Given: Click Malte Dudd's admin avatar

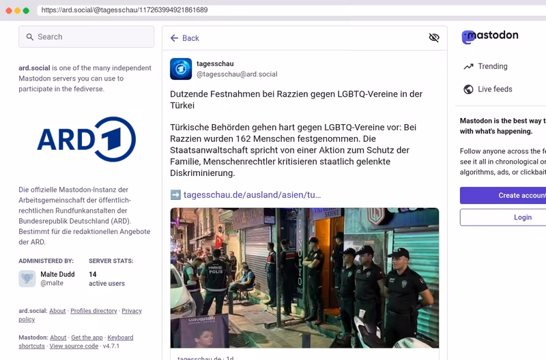Looking at the screenshot, I should point(27,279).
